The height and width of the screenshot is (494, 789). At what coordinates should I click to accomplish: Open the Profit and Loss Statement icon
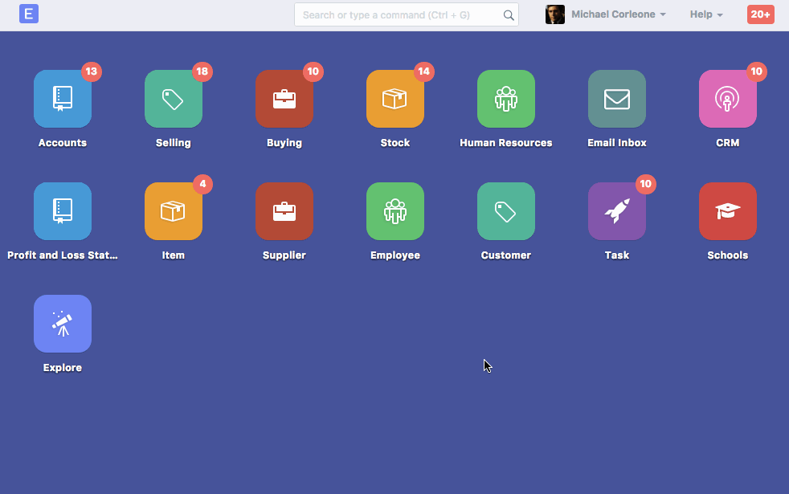coord(63,211)
